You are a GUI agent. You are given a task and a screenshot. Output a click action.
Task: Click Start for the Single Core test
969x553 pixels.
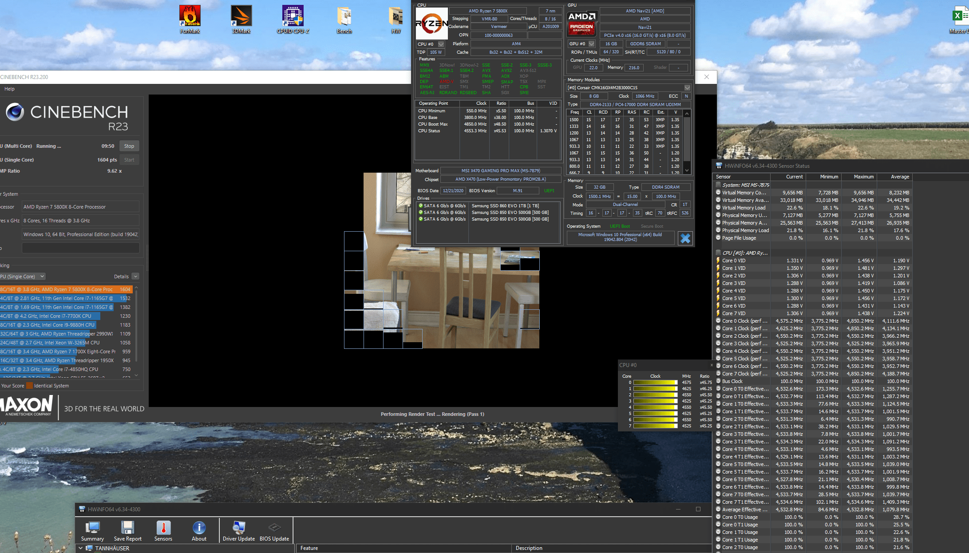coord(129,160)
